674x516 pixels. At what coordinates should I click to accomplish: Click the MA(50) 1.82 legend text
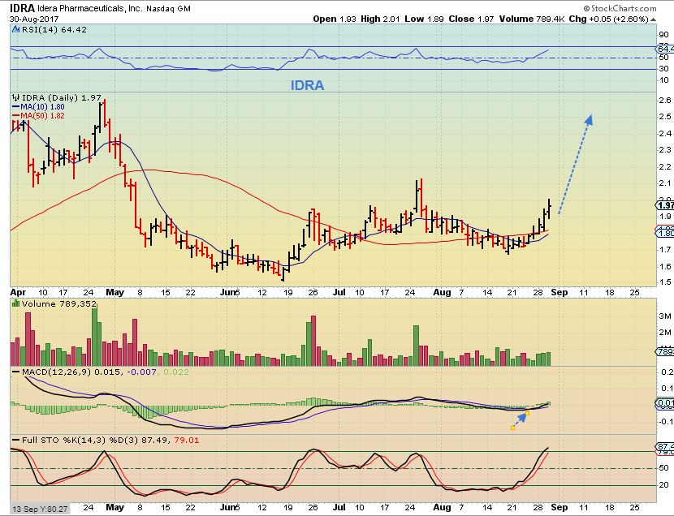(42, 115)
